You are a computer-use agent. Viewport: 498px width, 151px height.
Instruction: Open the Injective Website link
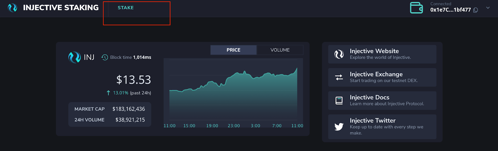coord(382,54)
